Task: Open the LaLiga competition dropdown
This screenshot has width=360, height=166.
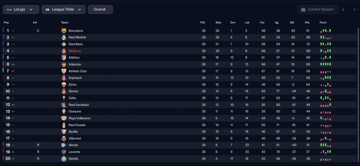Action: pyautogui.click(x=21, y=9)
